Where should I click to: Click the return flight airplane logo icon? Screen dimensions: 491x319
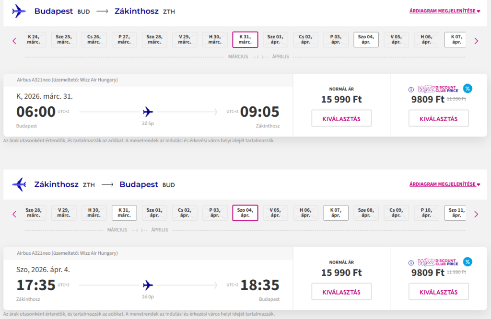pyautogui.click(x=19, y=184)
